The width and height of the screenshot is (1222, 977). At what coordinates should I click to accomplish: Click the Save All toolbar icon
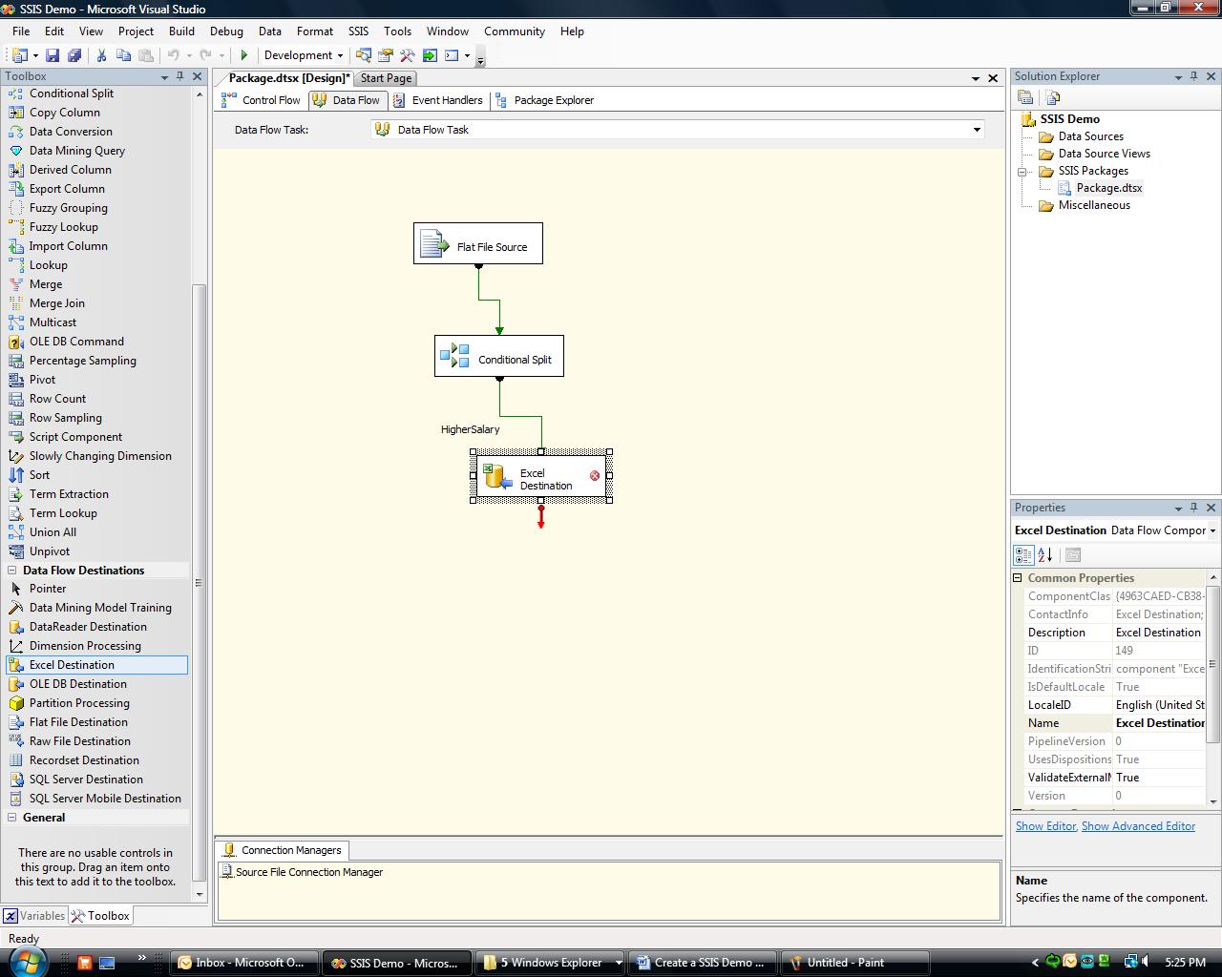click(74, 55)
